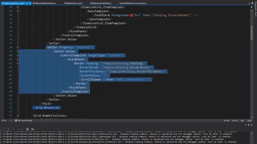Collapse the DataTemplate block at line 29
The image size is (257, 144).
[18, 11]
